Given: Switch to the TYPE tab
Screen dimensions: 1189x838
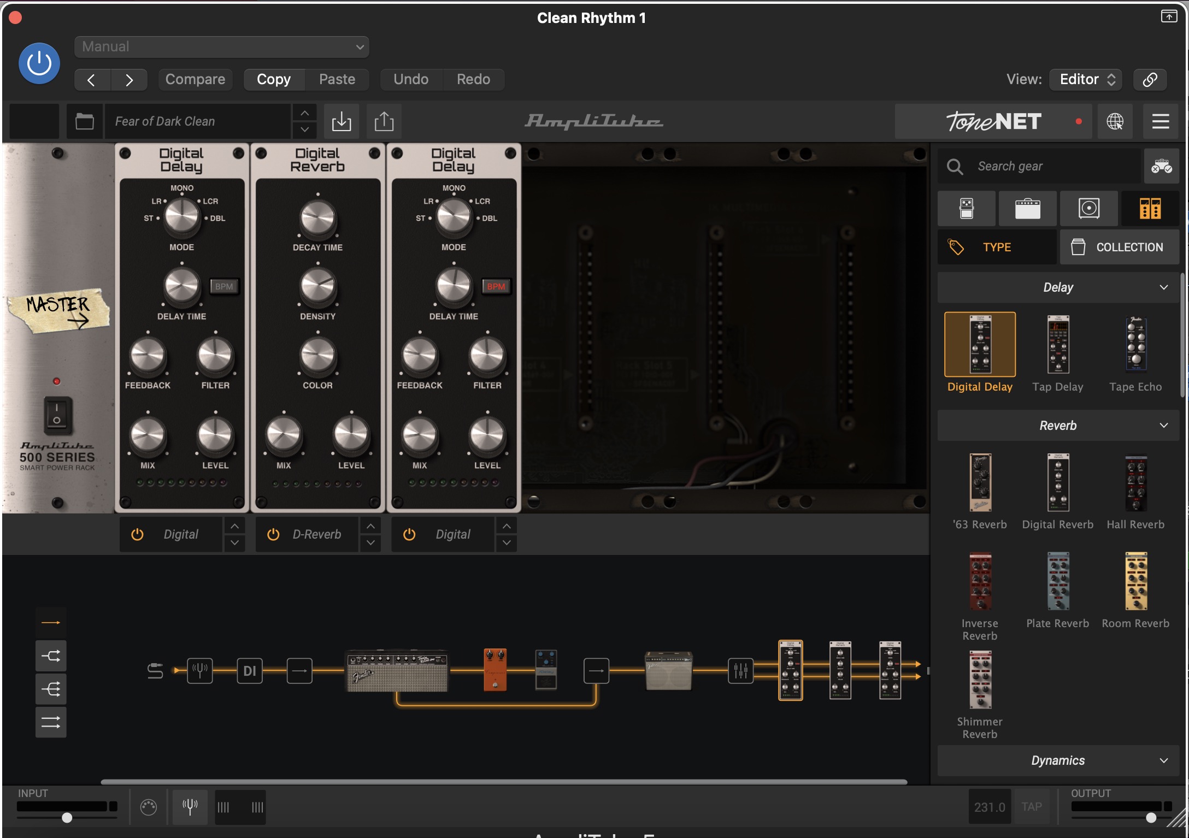Looking at the screenshot, I should pyautogui.click(x=997, y=247).
